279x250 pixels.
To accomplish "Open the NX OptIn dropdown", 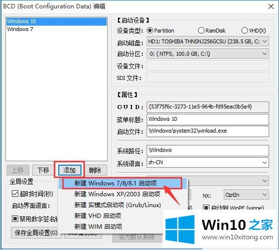I will pyautogui.click(x=246, y=195).
